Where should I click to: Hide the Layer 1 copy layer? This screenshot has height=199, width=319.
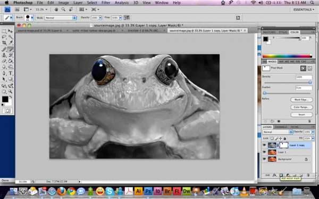(x=264, y=145)
